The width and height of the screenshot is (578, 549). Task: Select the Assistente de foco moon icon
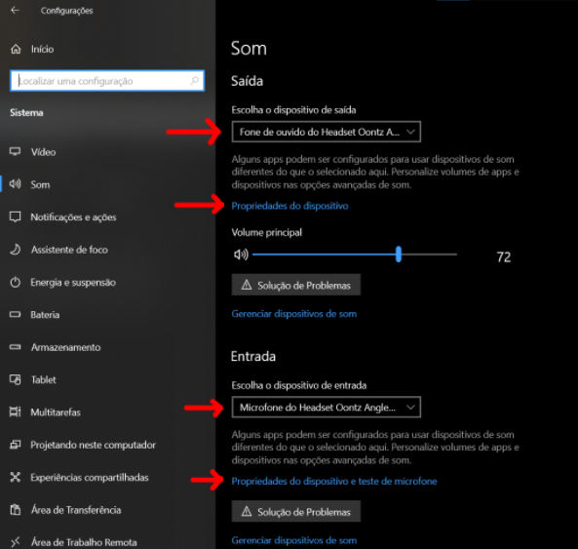point(16,250)
